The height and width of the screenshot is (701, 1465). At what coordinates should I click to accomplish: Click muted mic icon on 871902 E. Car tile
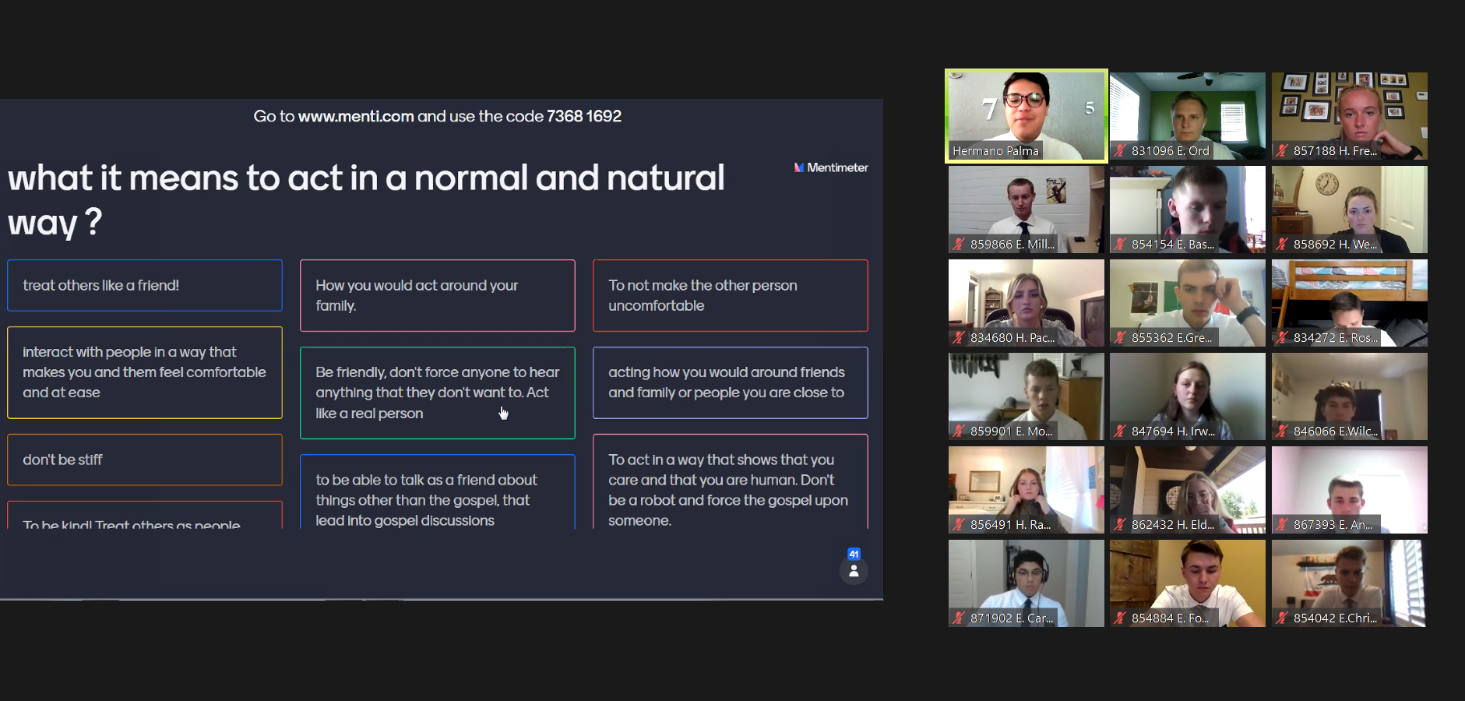click(x=959, y=618)
